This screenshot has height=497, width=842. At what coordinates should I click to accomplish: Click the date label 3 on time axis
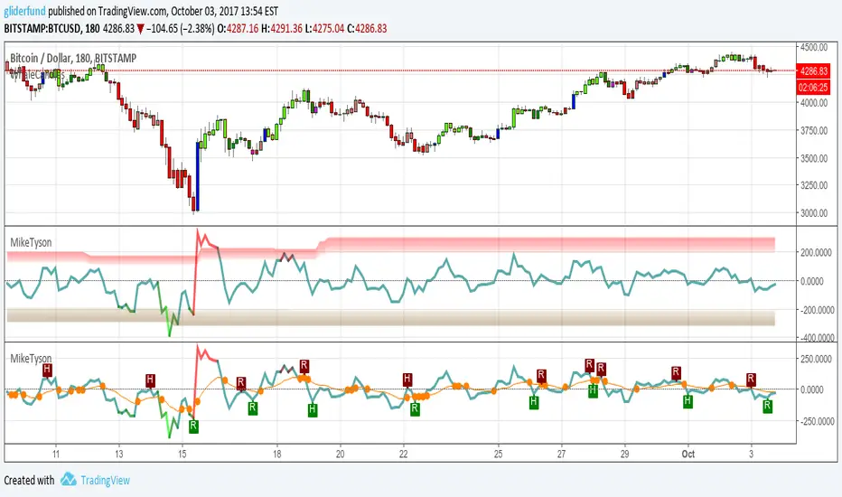(752, 454)
